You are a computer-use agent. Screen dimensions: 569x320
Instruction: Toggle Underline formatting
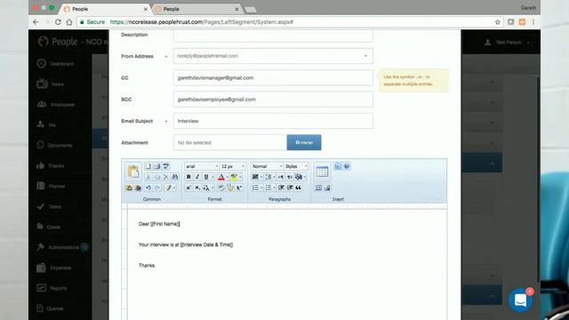206,177
